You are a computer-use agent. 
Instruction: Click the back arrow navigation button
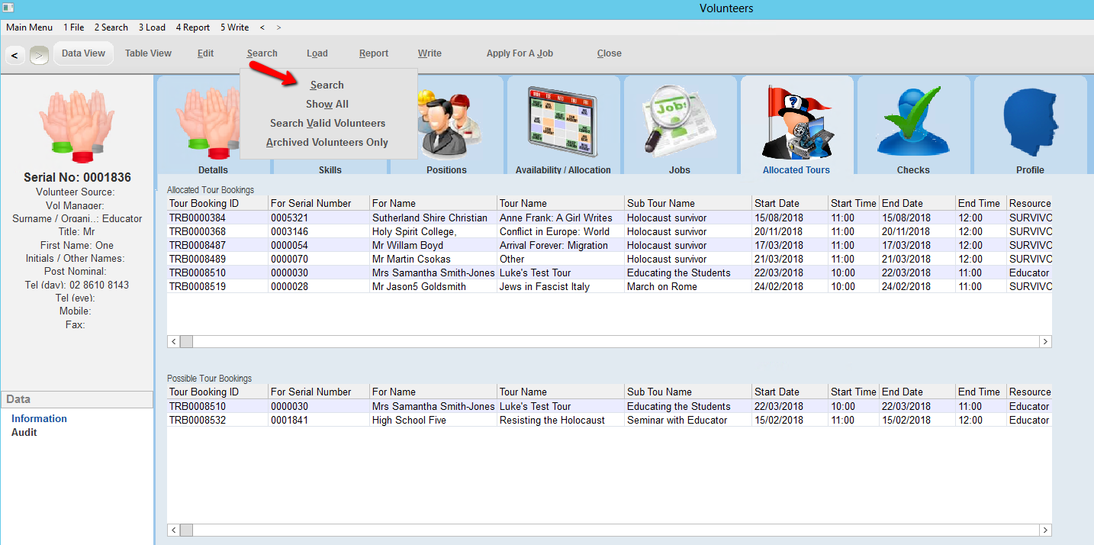14,55
